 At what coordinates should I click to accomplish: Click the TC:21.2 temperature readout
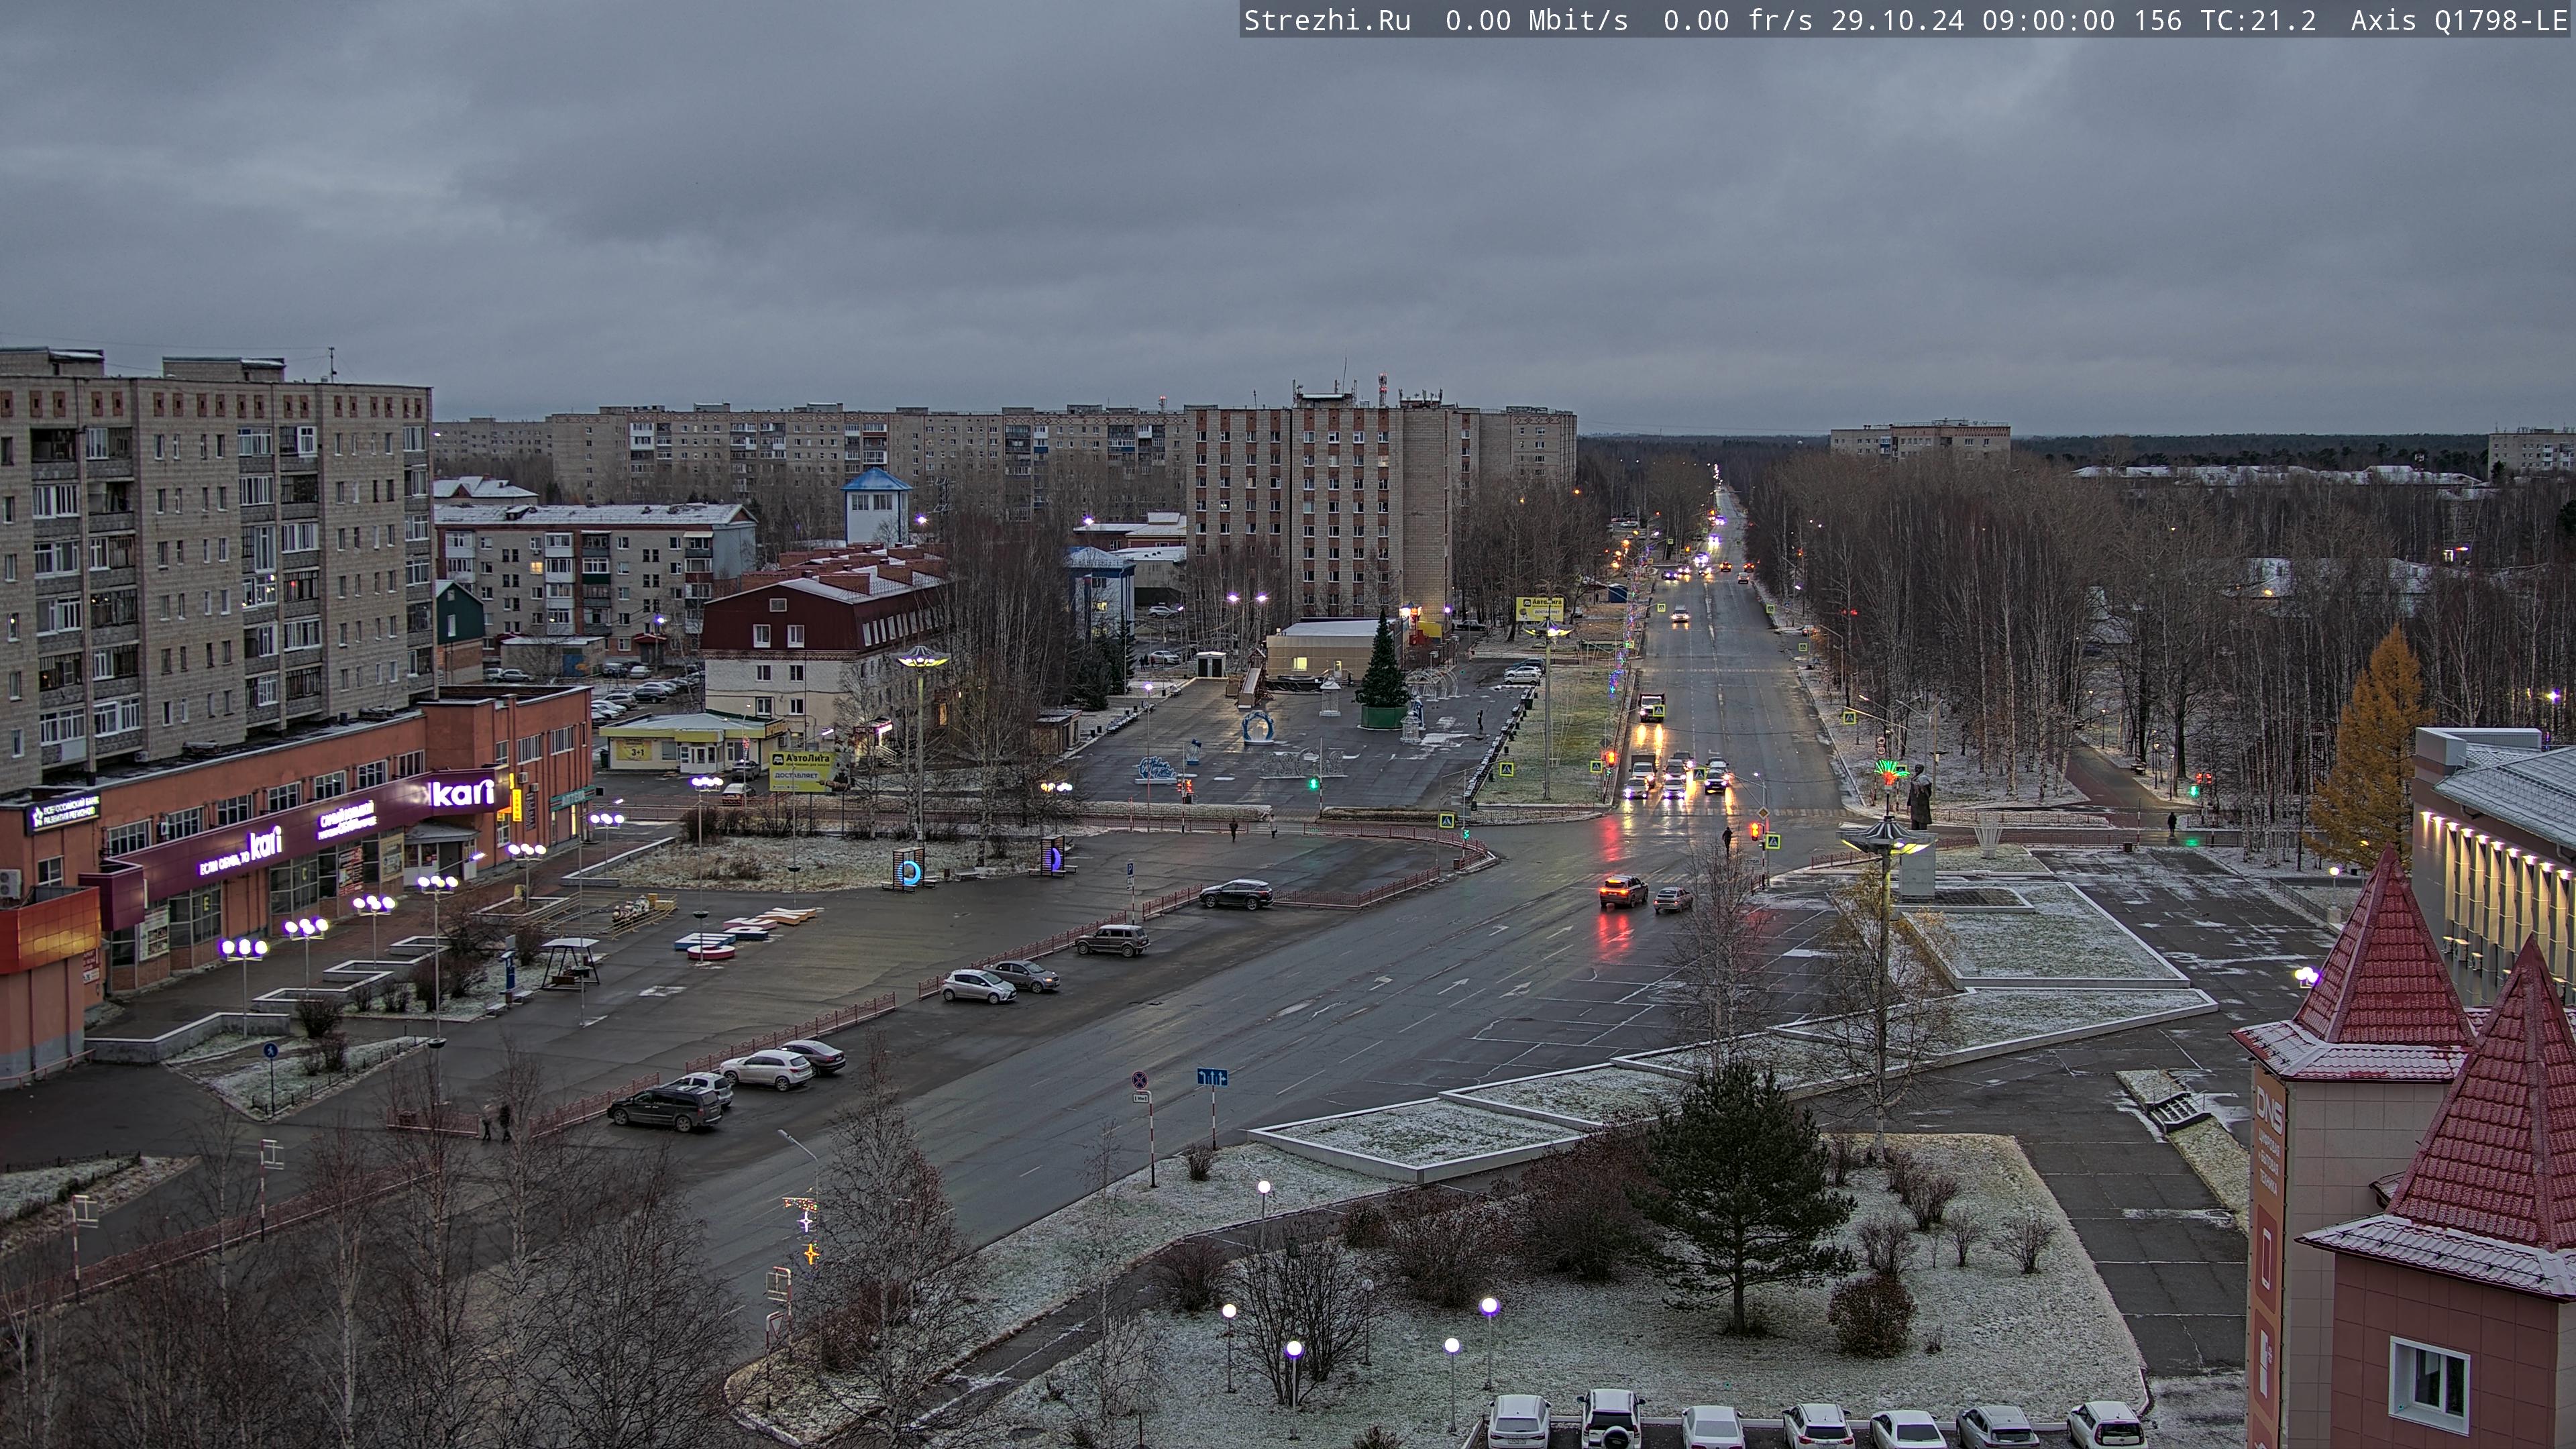tap(2258, 21)
